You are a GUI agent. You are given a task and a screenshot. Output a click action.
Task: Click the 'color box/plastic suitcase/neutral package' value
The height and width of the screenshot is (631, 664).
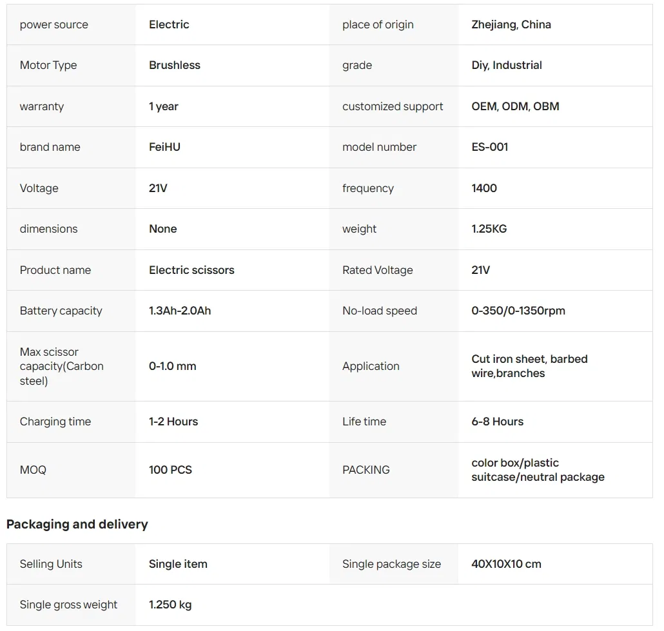[x=538, y=470]
